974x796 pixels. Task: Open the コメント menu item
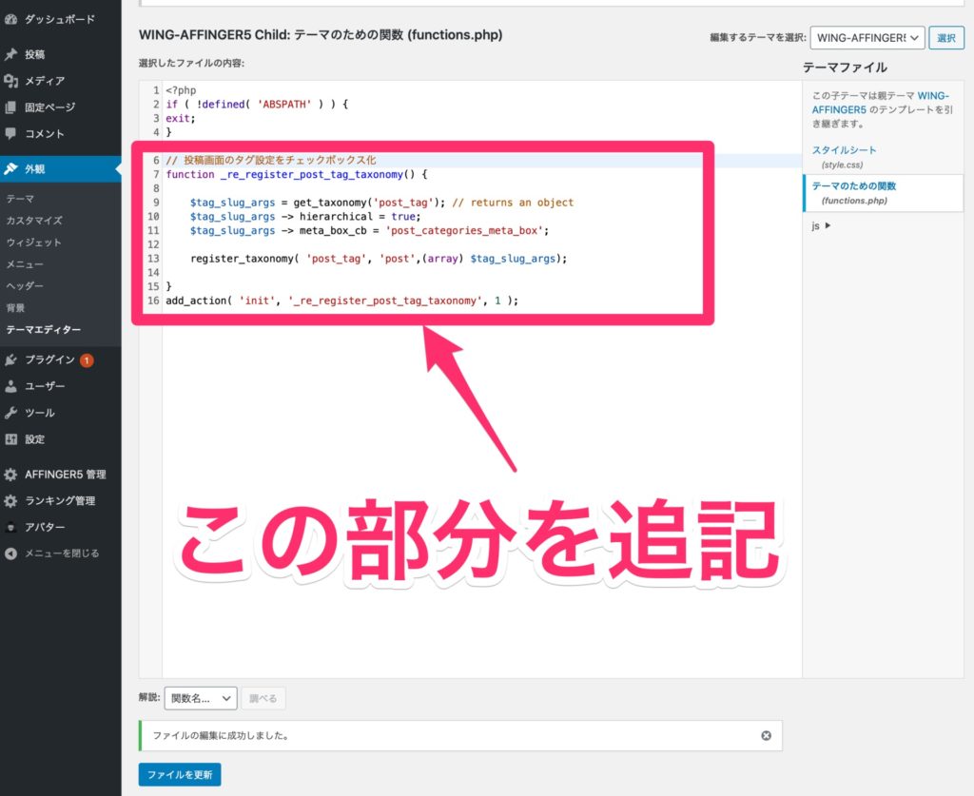tap(61, 133)
